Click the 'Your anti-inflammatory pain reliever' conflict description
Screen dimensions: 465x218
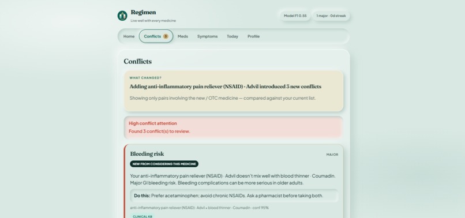233,179
